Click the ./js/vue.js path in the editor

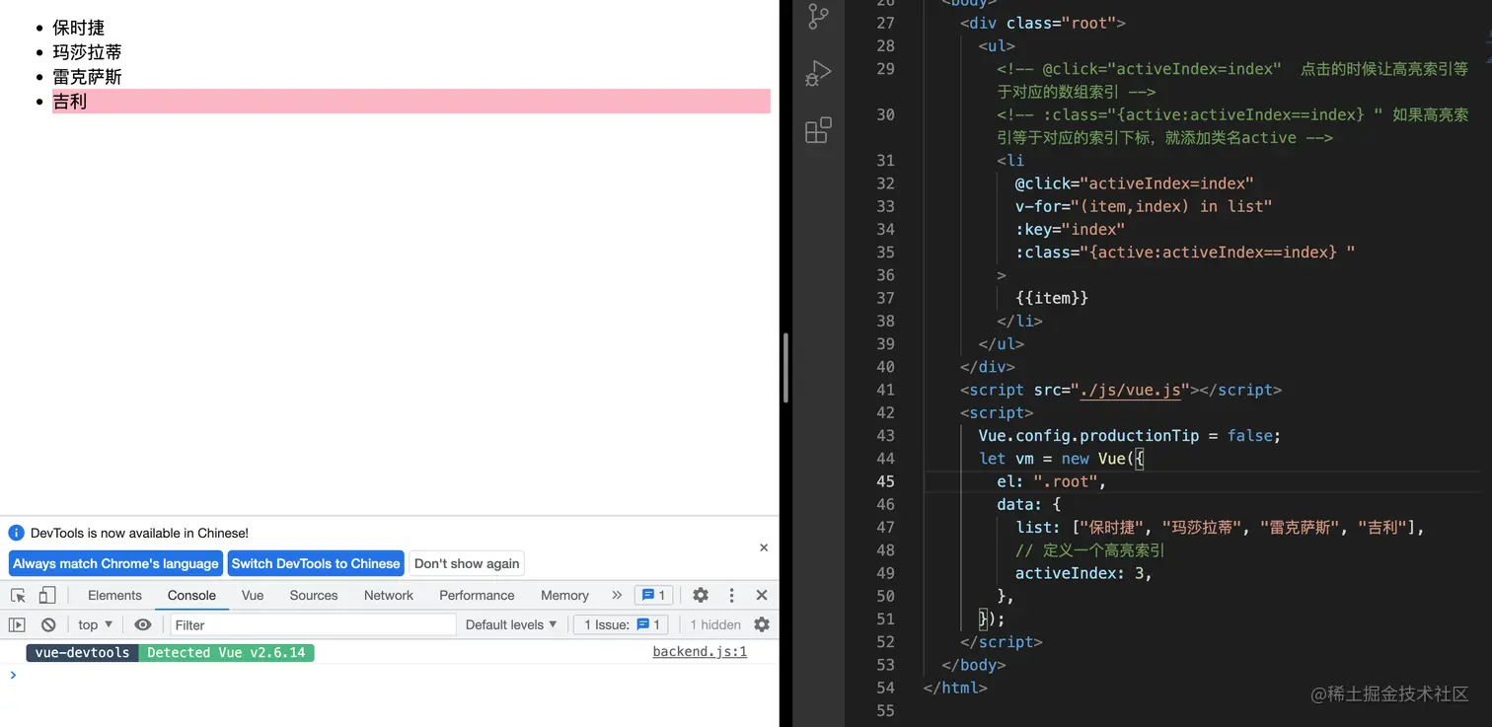[1130, 390]
